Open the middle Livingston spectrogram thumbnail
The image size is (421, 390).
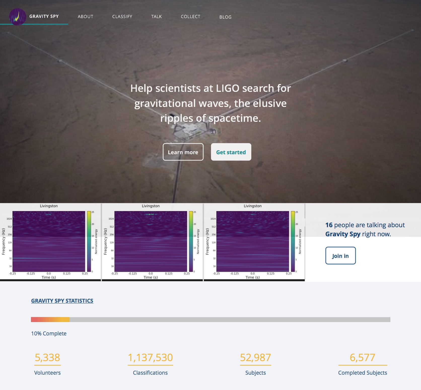[152, 242]
